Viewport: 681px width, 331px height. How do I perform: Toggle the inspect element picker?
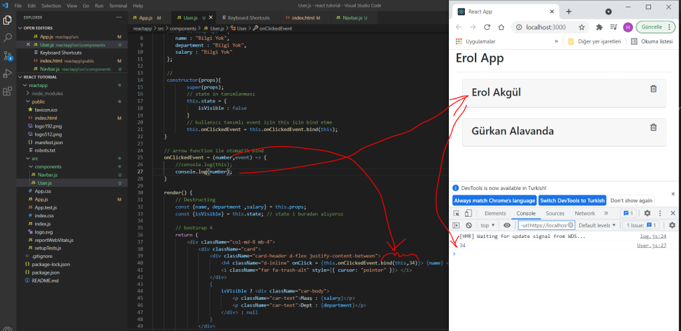click(x=456, y=213)
